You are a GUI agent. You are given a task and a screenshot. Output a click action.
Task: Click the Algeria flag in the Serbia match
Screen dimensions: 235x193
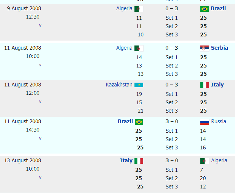click(x=139, y=48)
